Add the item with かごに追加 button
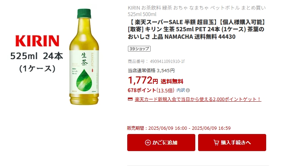Viewport: 297px width, 166px height. pos(161,143)
